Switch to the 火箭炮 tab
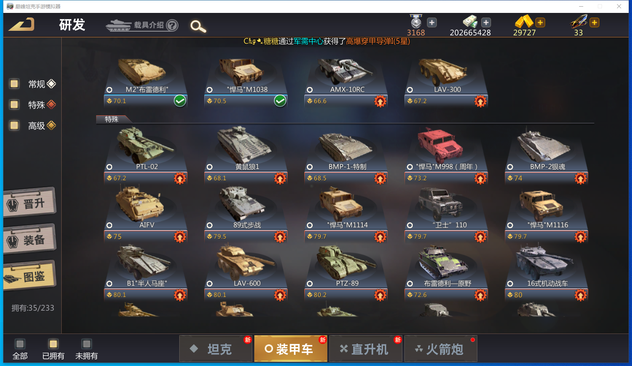Screen dimensions: 632x366 (441, 349)
